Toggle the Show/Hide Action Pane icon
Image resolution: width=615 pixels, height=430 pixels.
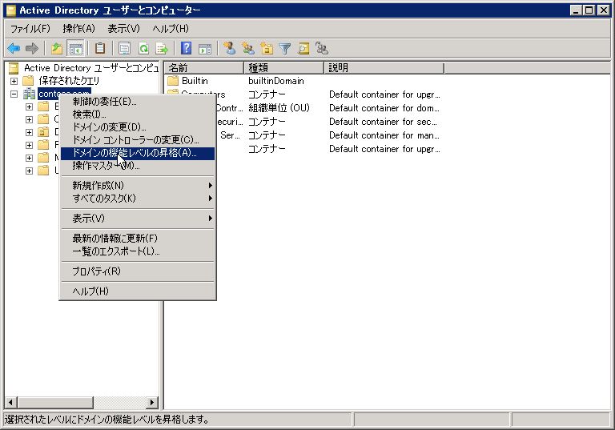click(x=205, y=49)
